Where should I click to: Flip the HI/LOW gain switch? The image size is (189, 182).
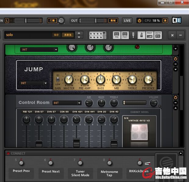coord(58,80)
